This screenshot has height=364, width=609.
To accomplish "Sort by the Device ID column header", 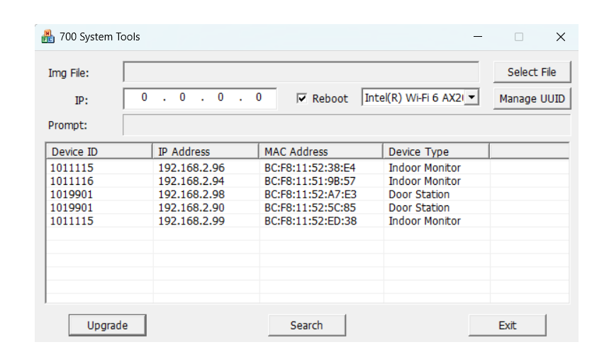I will (99, 152).
